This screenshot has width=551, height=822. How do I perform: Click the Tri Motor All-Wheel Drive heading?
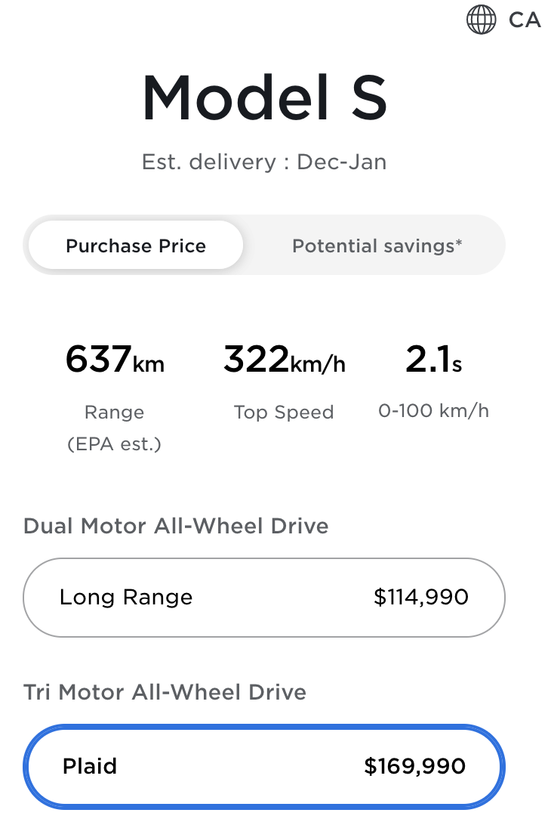(x=165, y=692)
